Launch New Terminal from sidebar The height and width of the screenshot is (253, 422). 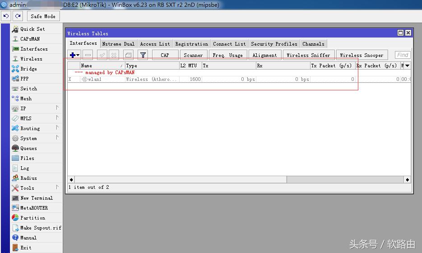[36, 198]
